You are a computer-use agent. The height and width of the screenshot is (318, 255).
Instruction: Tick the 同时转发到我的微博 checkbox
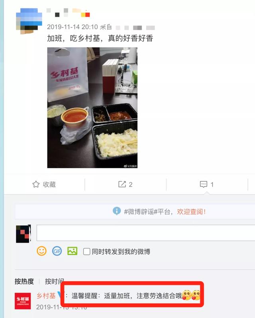click(86, 251)
